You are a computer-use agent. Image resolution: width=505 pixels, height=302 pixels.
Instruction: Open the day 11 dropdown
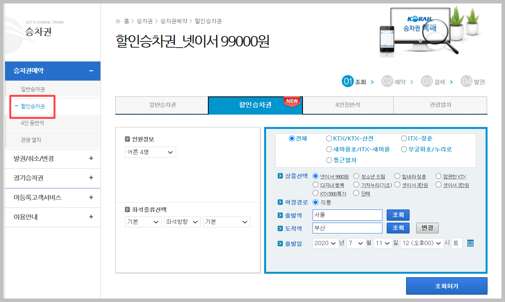pyautogui.click(x=383, y=243)
